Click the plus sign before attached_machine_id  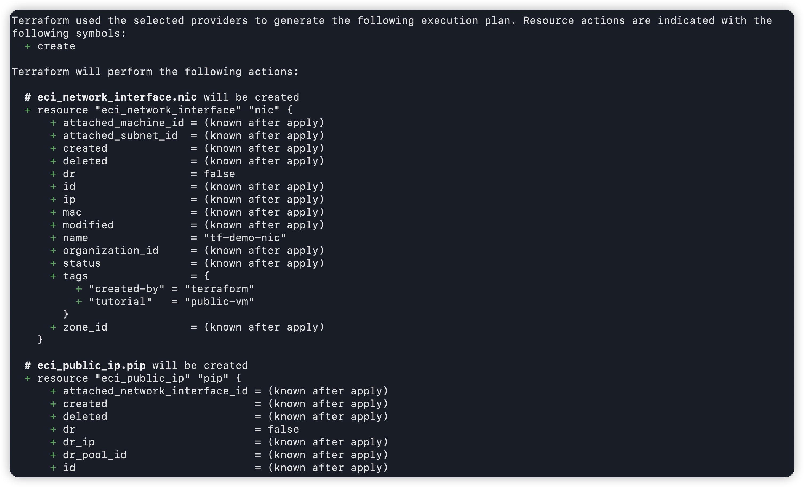click(x=53, y=123)
